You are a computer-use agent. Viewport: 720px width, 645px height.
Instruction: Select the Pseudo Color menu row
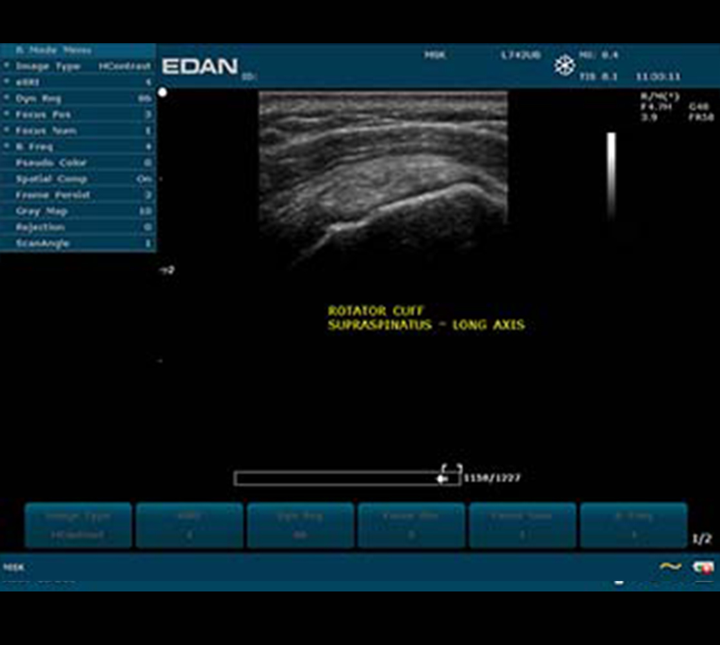click(x=78, y=163)
